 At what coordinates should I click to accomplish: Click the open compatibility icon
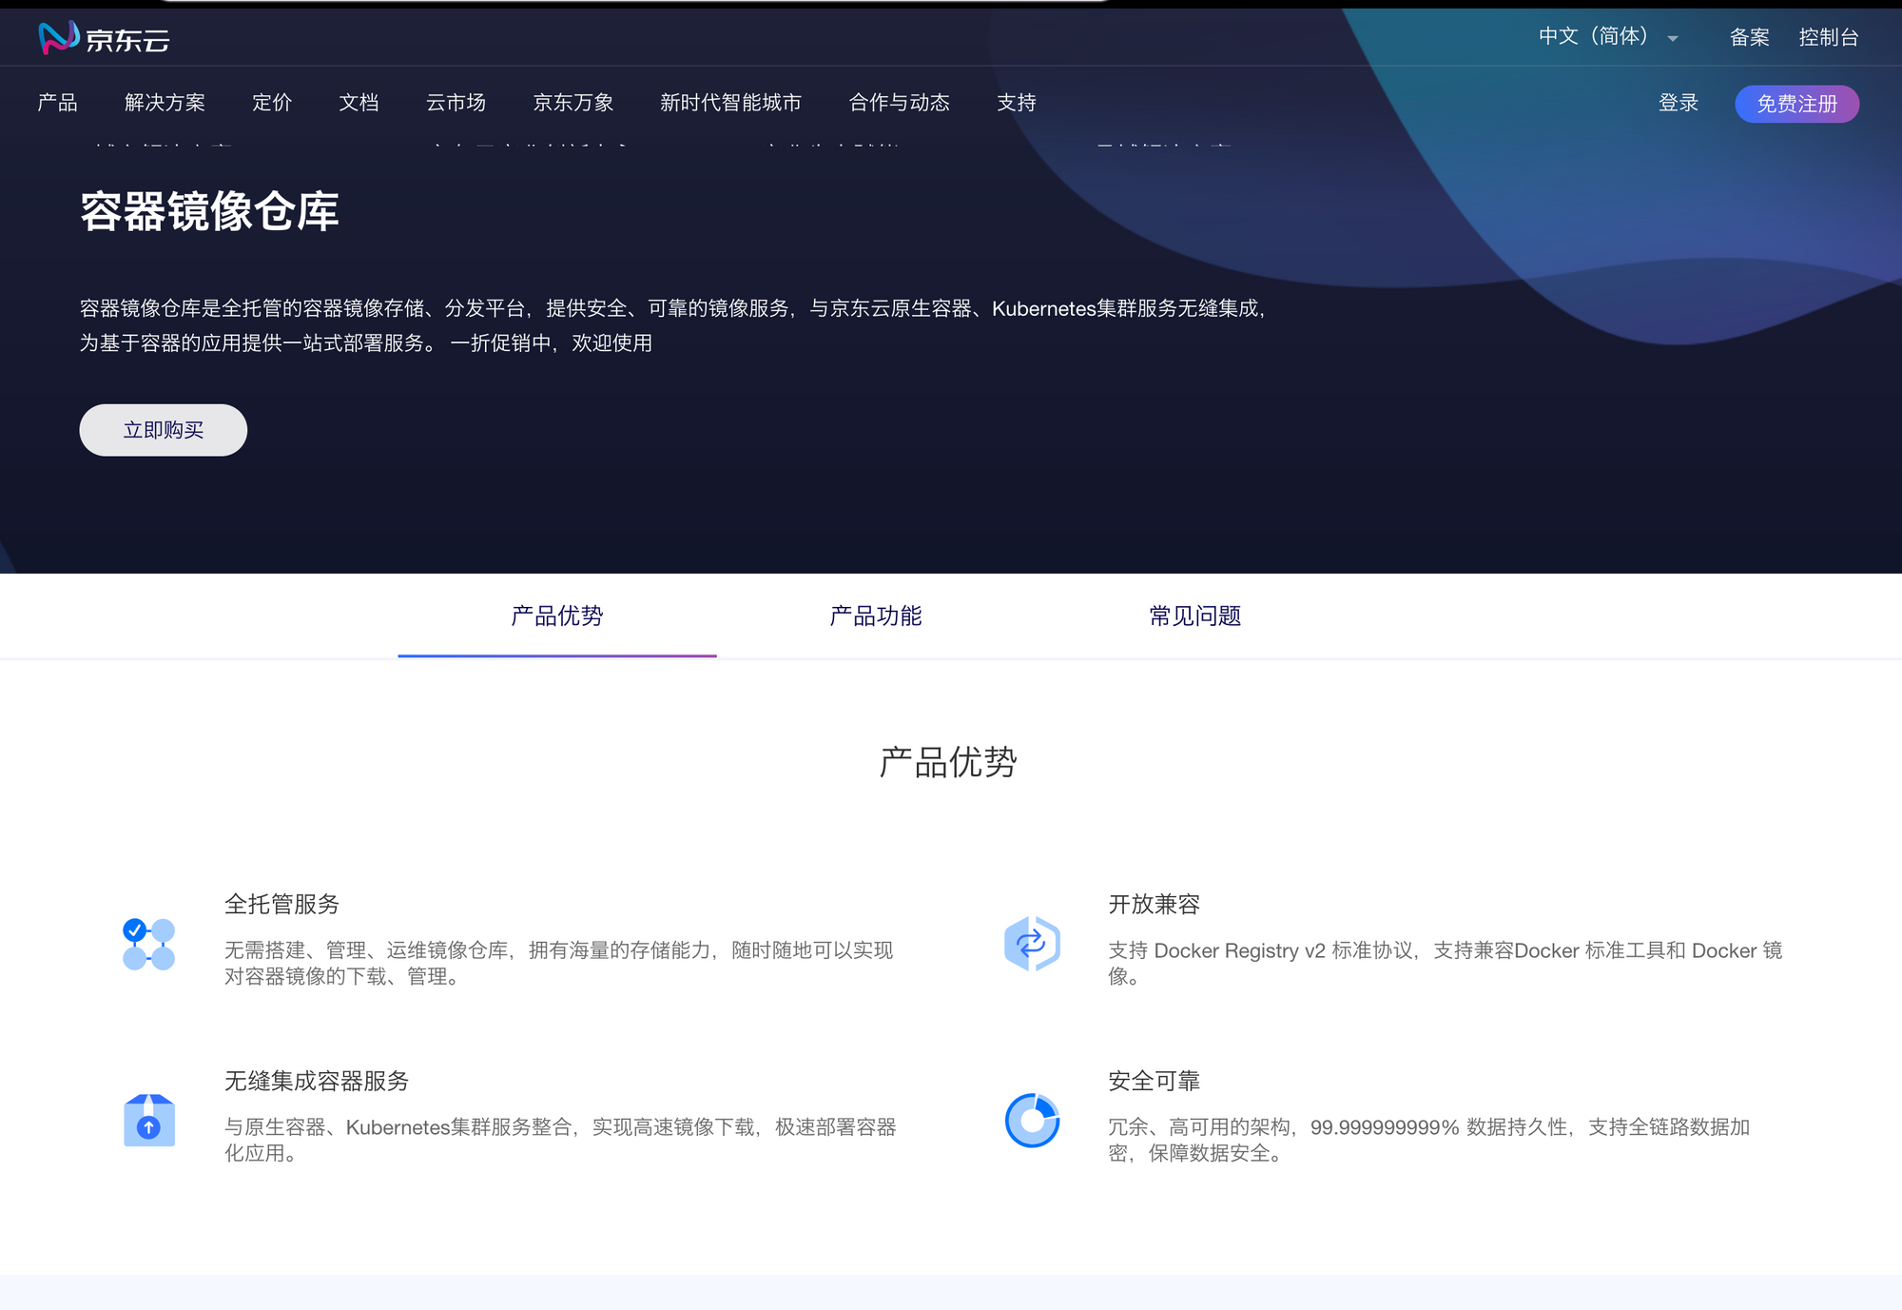click(1032, 944)
